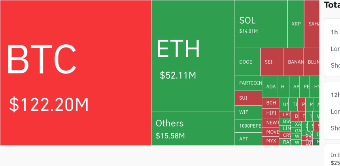Select the FARTCOIN tile

coord(248,83)
